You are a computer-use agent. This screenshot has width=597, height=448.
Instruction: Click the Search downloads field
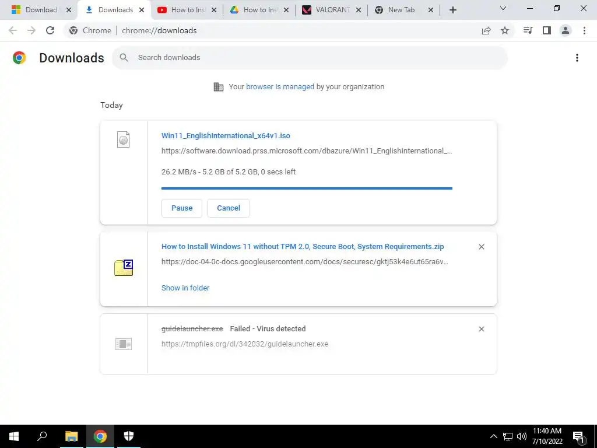coord(310,58)
